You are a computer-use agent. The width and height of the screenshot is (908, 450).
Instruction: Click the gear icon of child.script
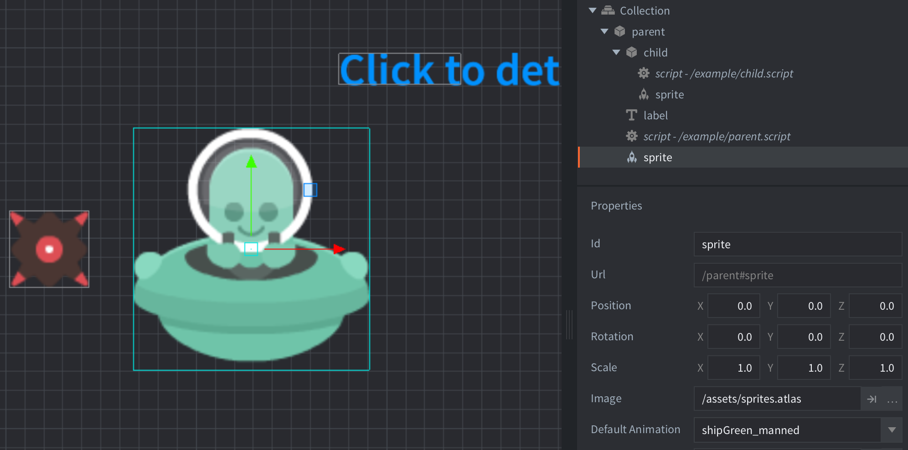pos(644,73)
